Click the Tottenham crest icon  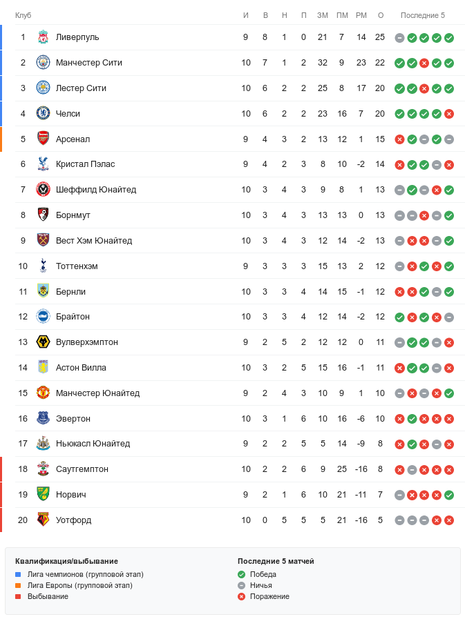pos(43,266)
